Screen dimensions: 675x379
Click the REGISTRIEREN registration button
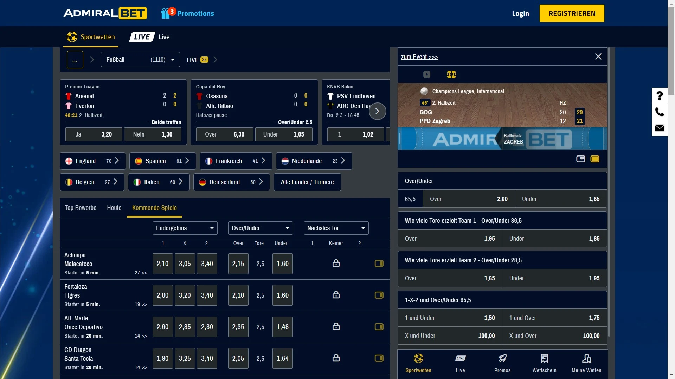pos(572,13)
